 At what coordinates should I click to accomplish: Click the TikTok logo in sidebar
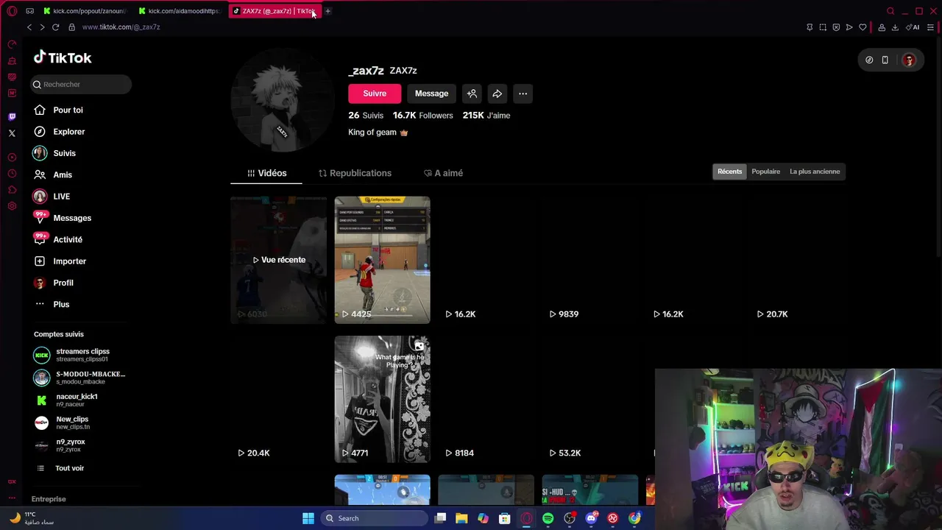(x=63, y=57)
